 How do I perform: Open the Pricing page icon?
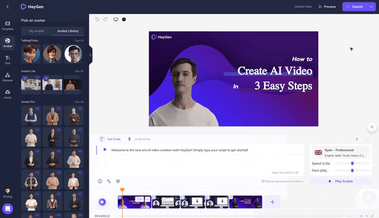8,193
